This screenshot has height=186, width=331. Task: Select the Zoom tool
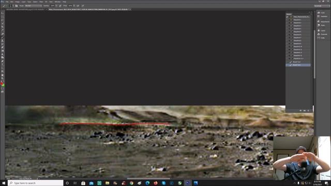(2, 79)
